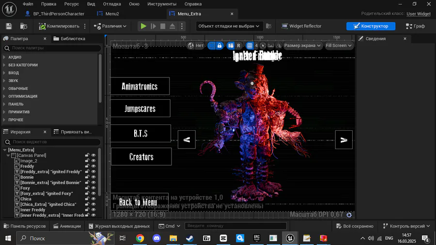
Task: Click zoom to fit icon in designer
Action: [263, 46]
